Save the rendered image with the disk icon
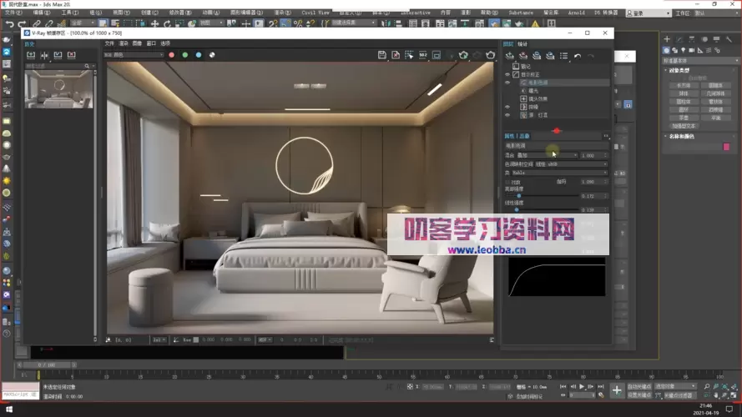 (x=382, y=55)
